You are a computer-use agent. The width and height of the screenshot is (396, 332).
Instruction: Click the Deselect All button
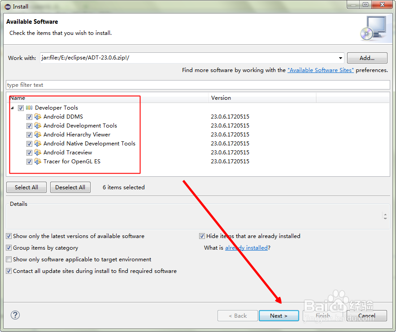tap(70, 187)
